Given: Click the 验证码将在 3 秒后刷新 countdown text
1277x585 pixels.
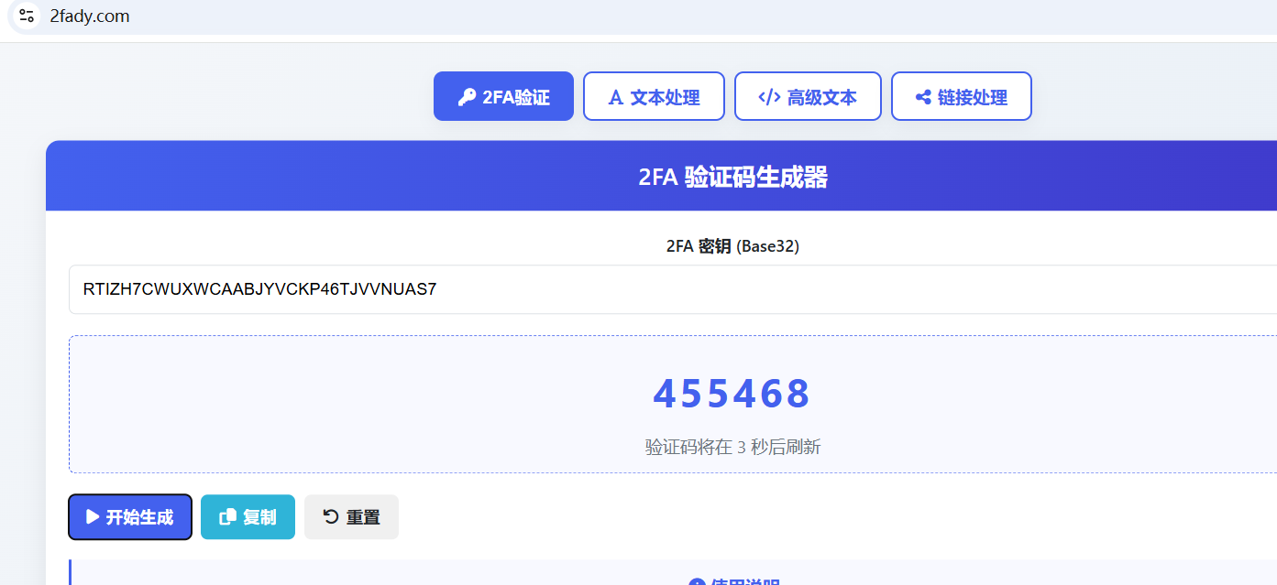Looking at the screenshot, I should pyautogui.click(x=732, y=447).
